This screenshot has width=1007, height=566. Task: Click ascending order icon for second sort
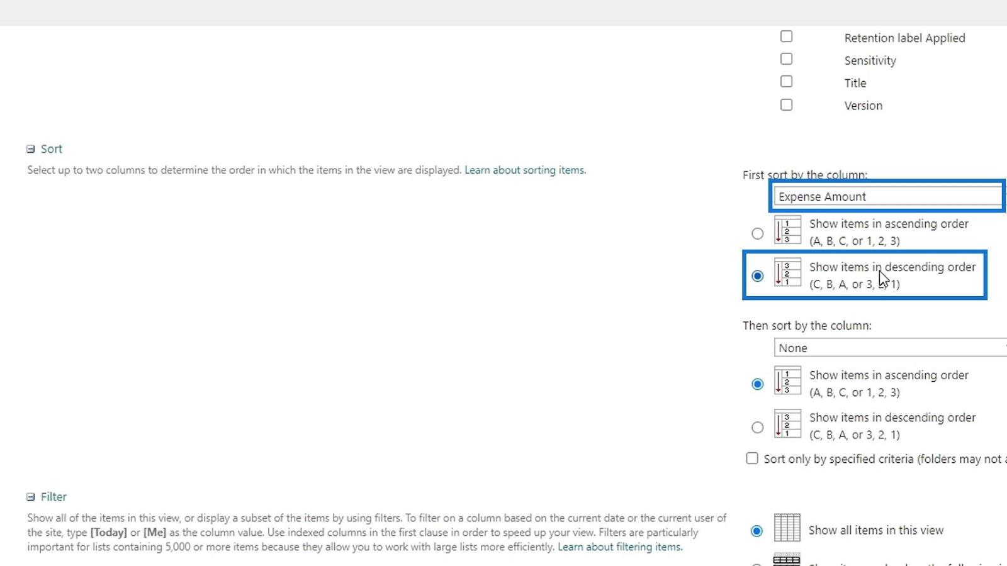787,381
